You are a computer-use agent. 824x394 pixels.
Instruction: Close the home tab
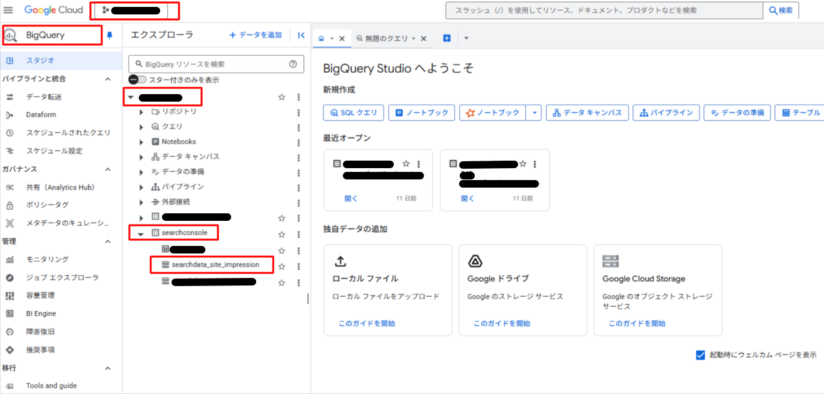pyautogui.click(x=342, y=38)
